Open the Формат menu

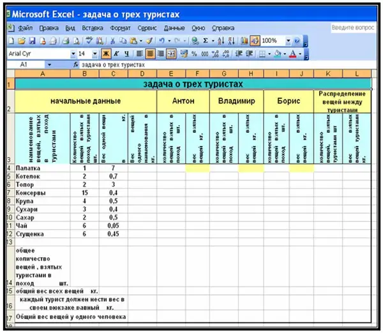click(120, 28)
